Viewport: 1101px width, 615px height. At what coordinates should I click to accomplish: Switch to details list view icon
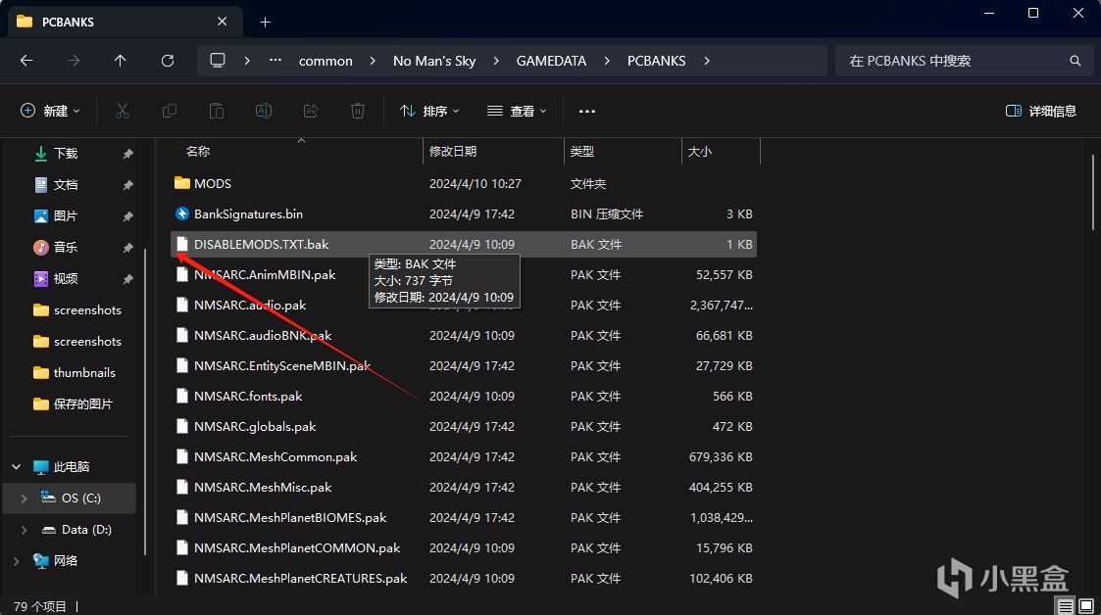pyautogui.click(x=1065, y=606)
